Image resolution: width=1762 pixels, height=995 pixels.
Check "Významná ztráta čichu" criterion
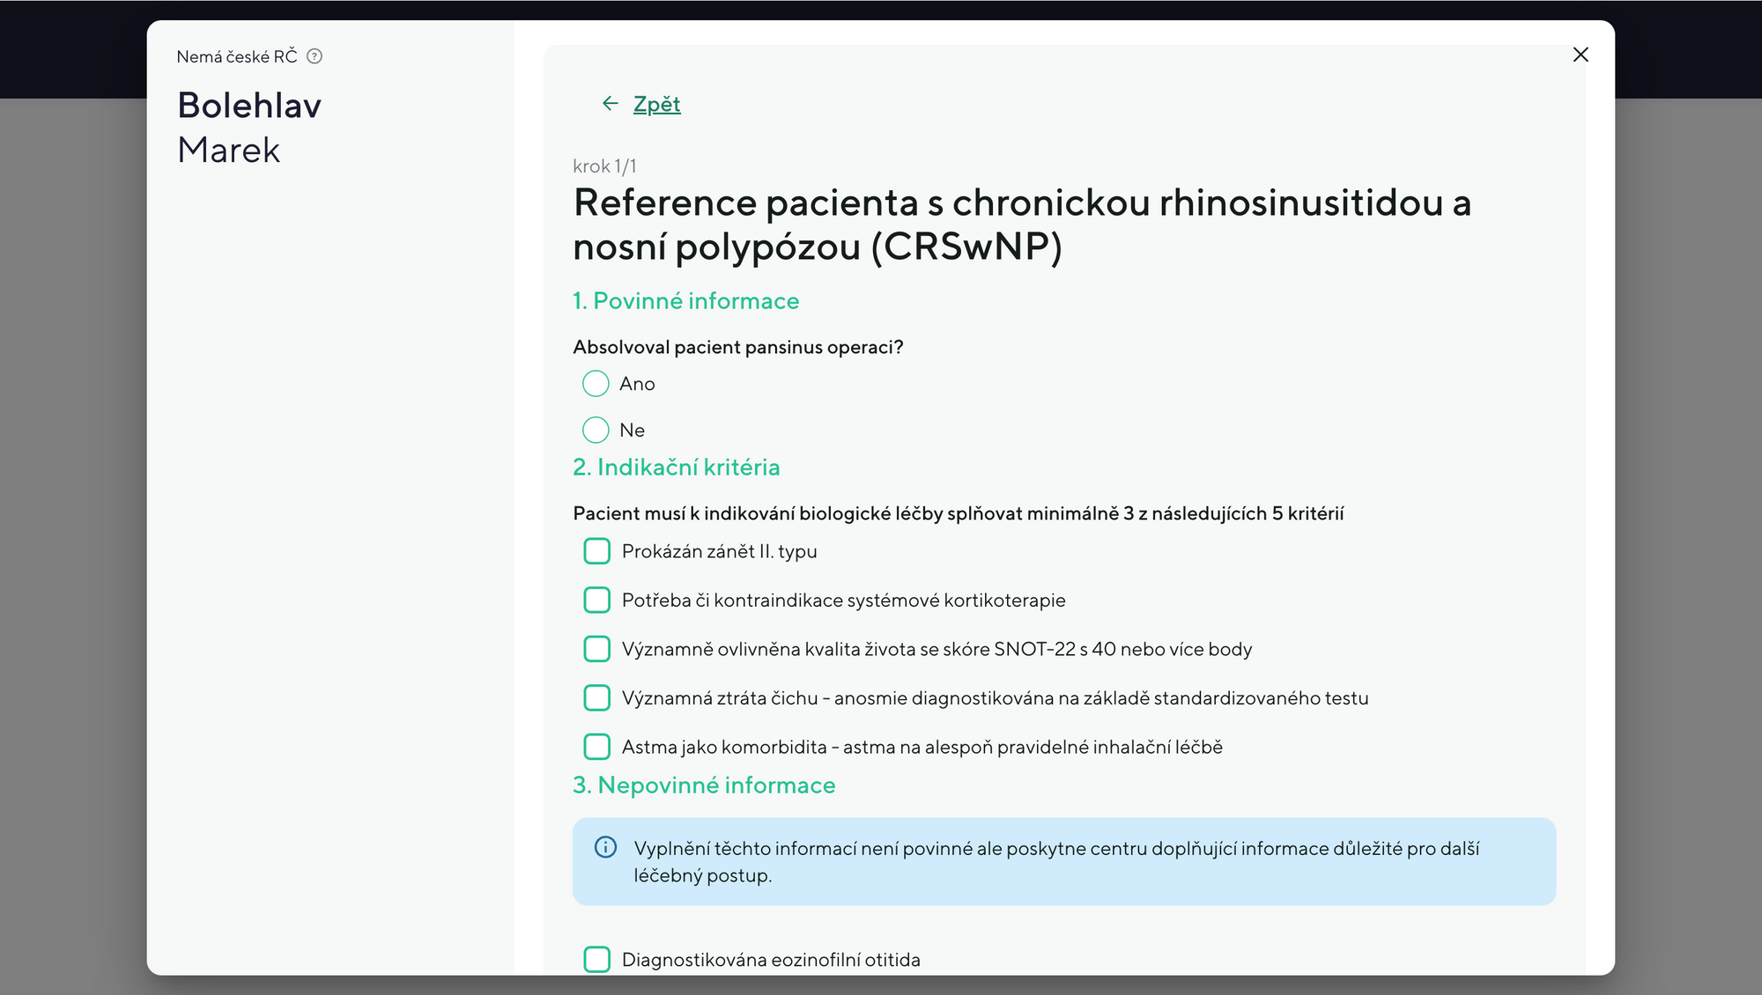tap(596, 697)
